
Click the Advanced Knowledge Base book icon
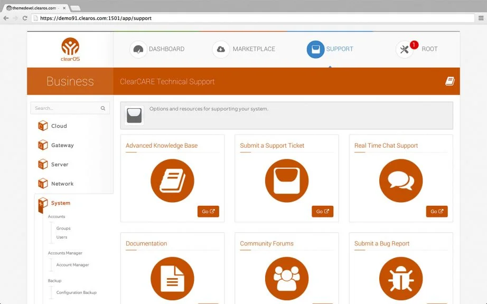click(172, 181)
